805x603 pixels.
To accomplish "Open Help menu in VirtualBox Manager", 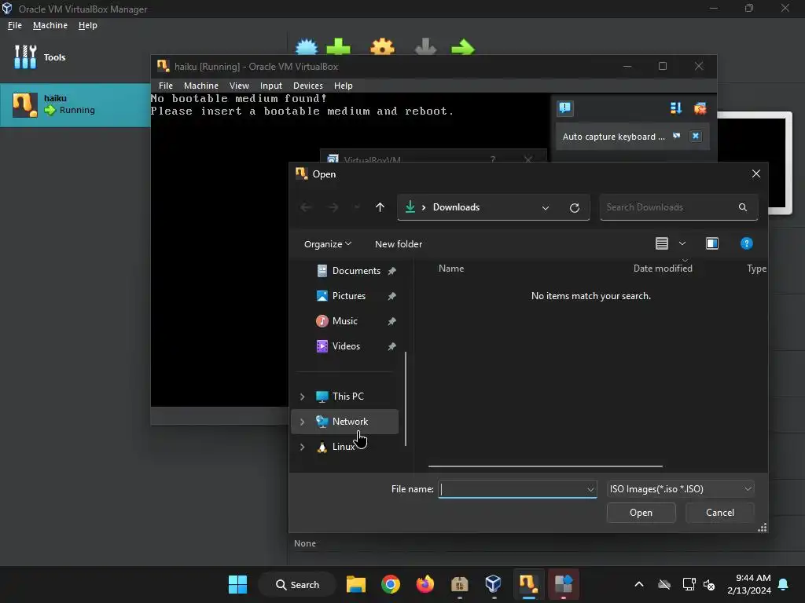I will coord(88,25).
